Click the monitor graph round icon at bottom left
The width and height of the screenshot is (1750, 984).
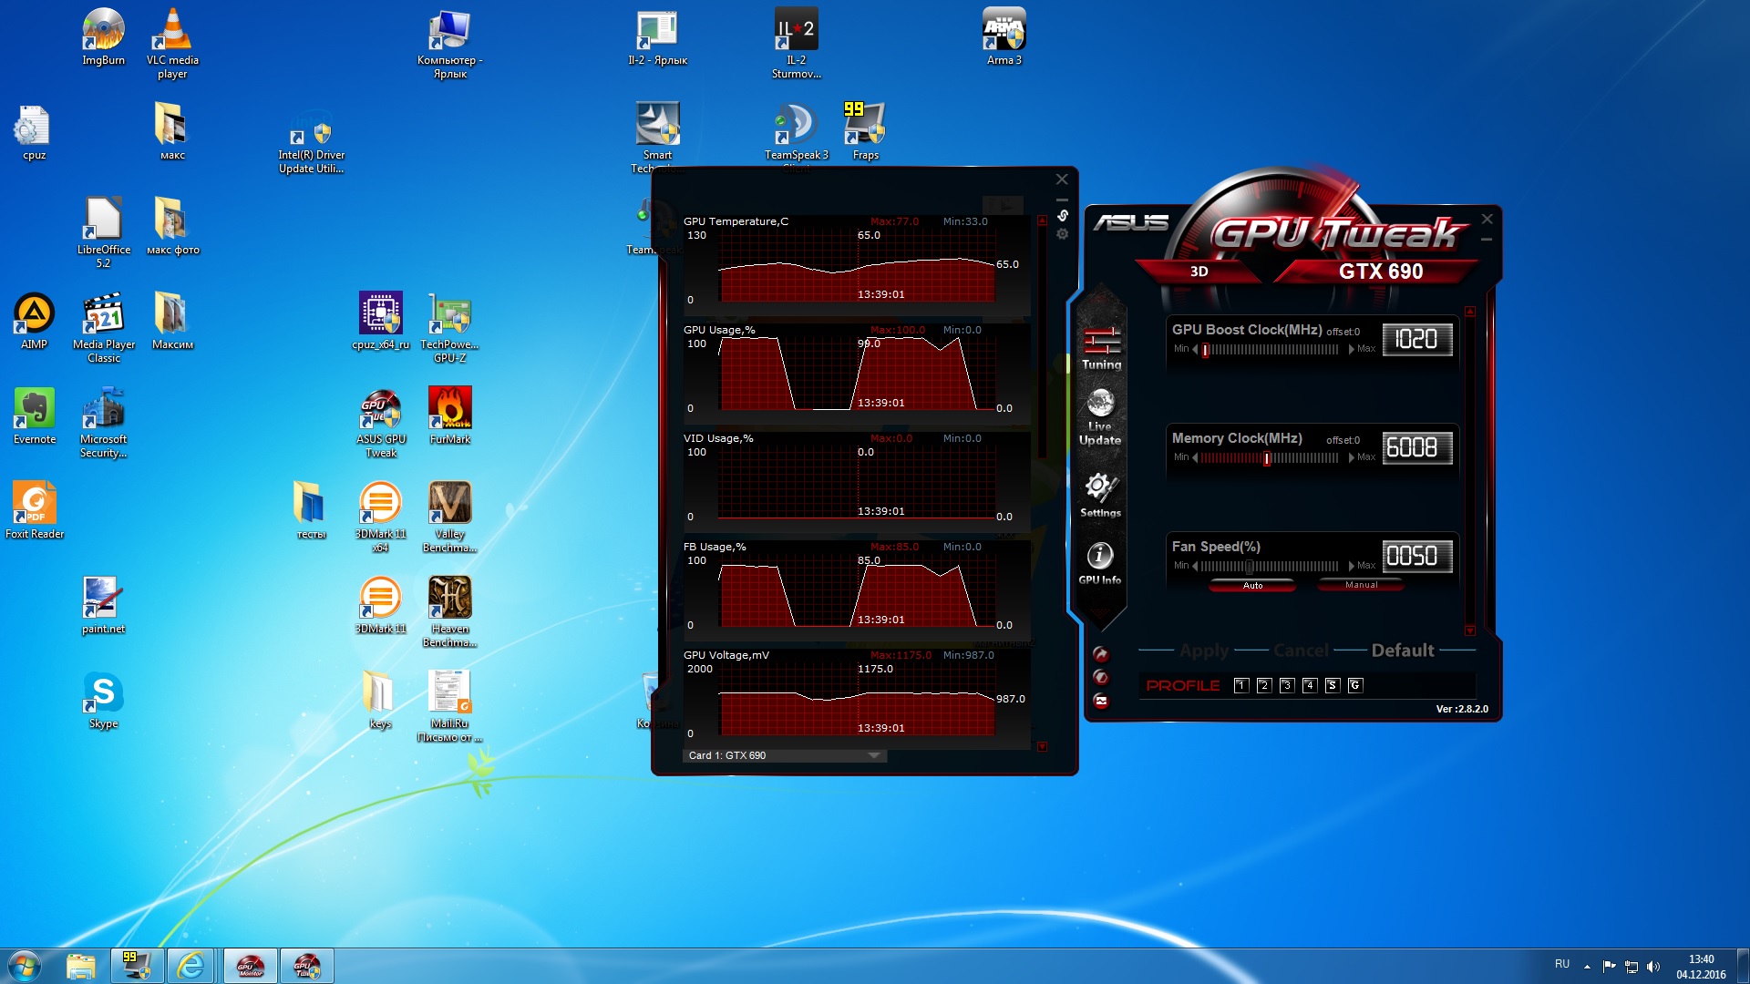1101,701
